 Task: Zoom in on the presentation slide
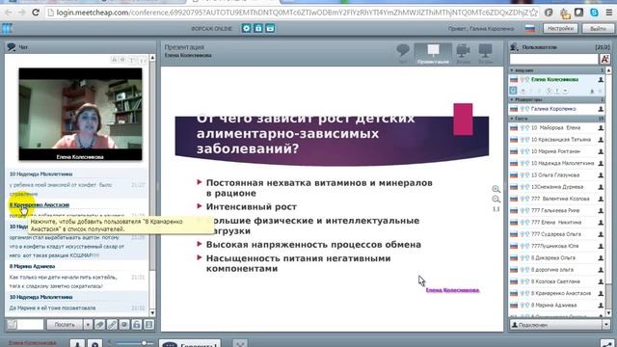point(496,189)
